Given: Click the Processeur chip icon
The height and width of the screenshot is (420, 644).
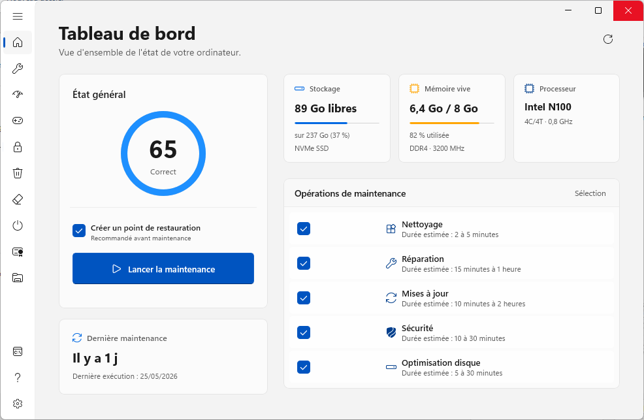Looking at the screenshot, I should [530, 89].
